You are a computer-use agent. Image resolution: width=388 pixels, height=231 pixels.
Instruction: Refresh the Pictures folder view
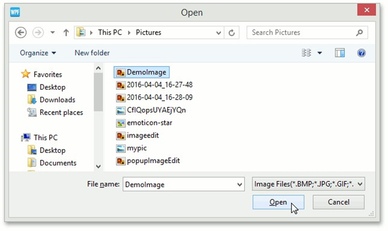232,33
